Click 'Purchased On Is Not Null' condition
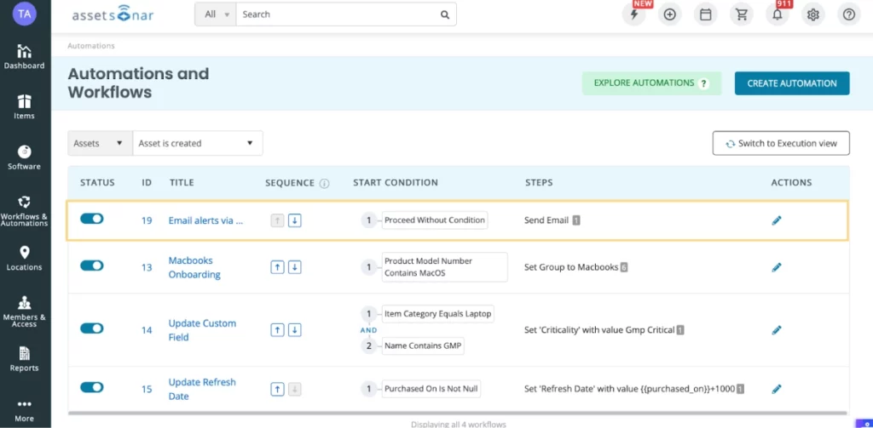This screenshot has width=873, height=428. pyautogui.click(x=431, y=389)
